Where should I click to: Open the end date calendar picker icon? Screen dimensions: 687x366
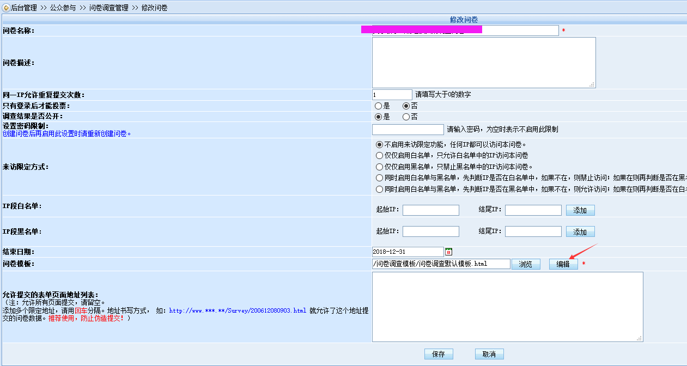[x=449, y=252]
